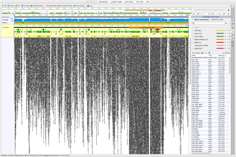Open the Graphs tab in sidebar
236x157 pixels.
pos(233,27)
